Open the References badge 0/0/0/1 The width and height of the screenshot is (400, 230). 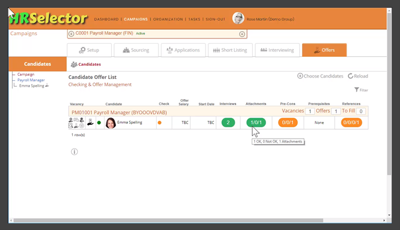[x=352, y=122]
